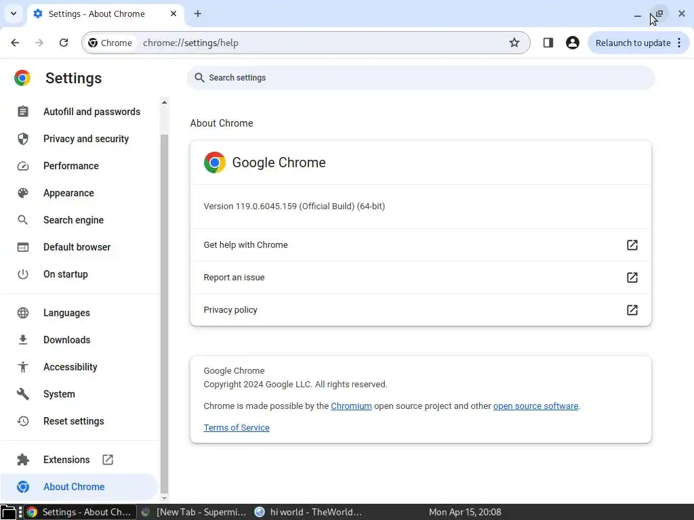Click external link icon for Privacy policy
Screen dimensions: 694x520
[x=632, y=310]
